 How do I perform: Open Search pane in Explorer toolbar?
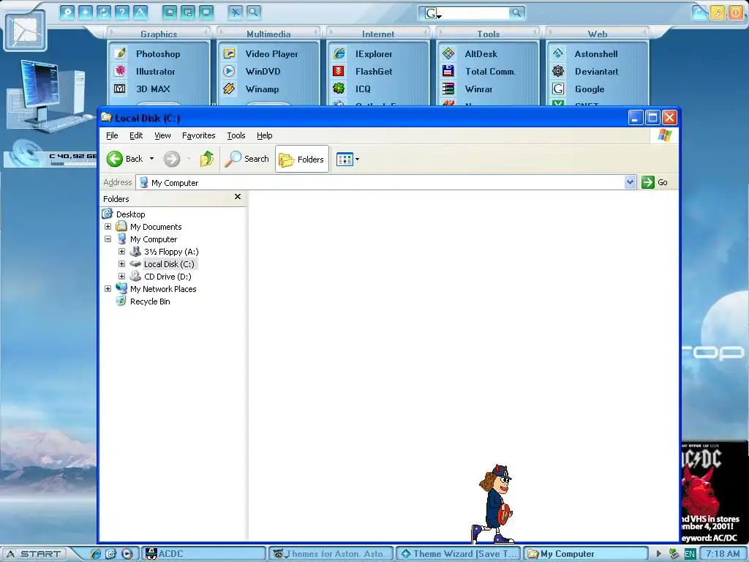point(247,159)
